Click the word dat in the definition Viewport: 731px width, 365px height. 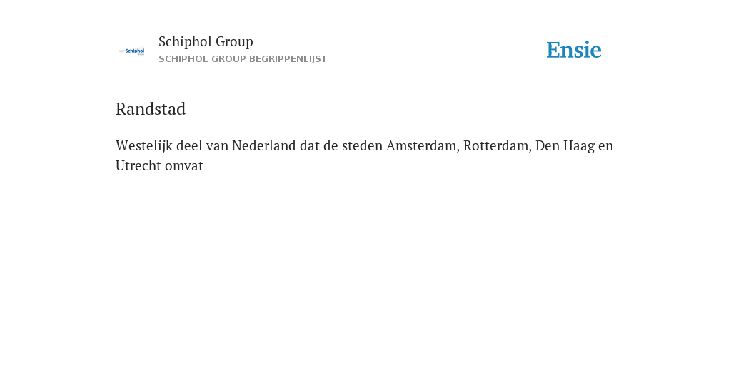click(310, 145)
